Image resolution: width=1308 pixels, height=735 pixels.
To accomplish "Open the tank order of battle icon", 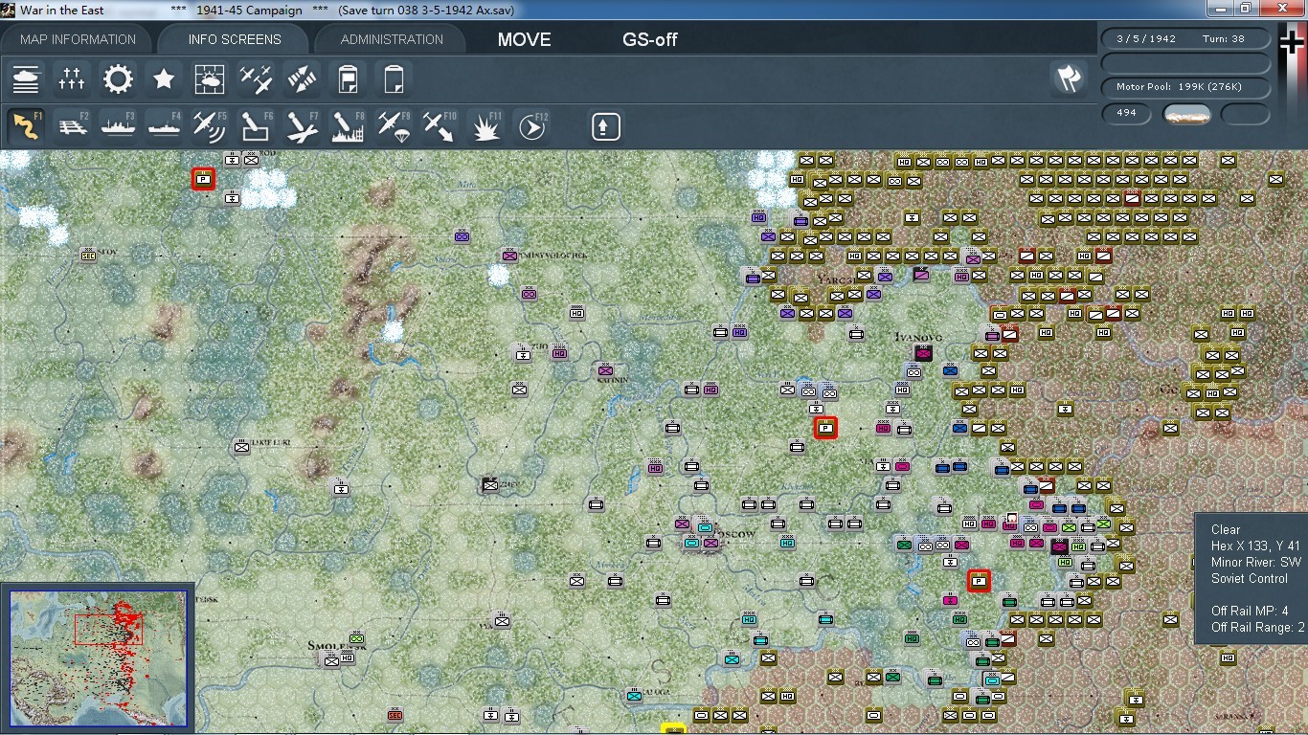I will [x=26, y=79].
